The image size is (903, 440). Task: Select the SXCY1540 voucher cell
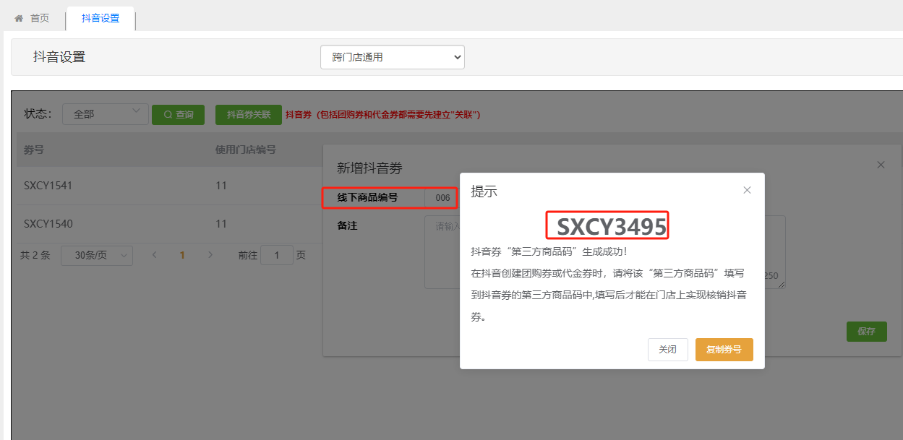[48, 224]
